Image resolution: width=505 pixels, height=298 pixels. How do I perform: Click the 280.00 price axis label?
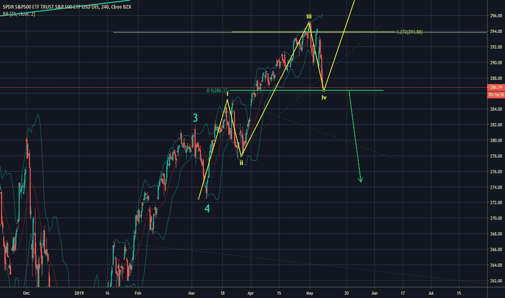496,140
